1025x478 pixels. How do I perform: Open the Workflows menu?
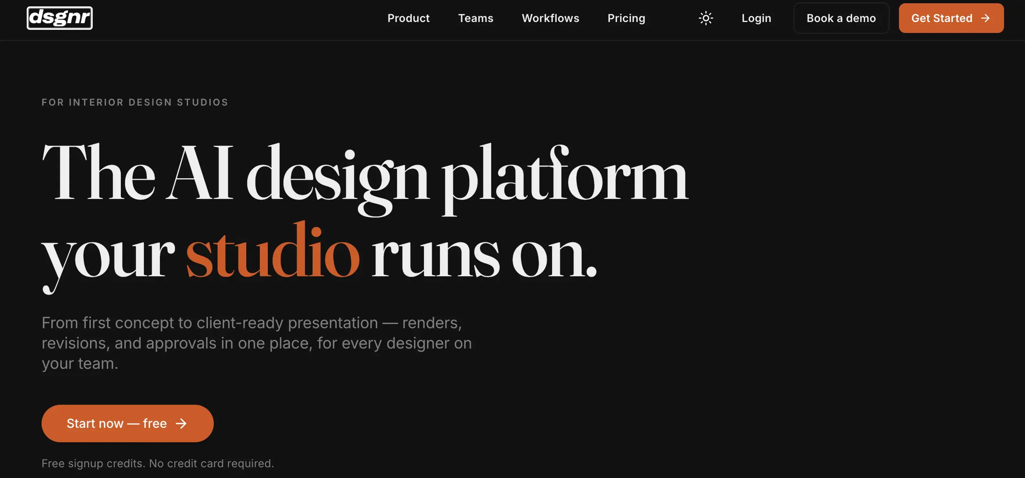pos(550,18)
